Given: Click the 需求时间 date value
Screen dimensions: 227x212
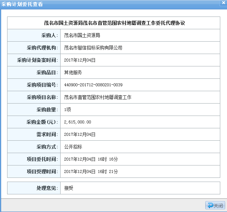Looking at the screenshot, I should coord(80,134).
